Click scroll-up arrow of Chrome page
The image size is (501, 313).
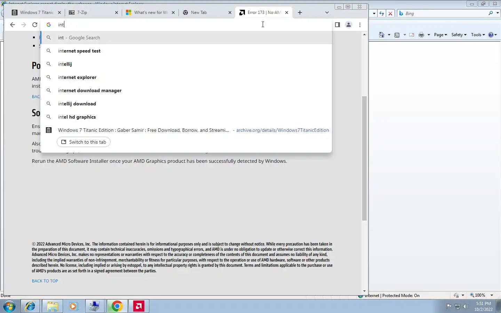[364, 34]
